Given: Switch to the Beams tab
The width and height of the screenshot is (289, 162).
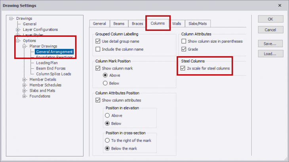Looking at the screenshot, I should click(118, 24).
